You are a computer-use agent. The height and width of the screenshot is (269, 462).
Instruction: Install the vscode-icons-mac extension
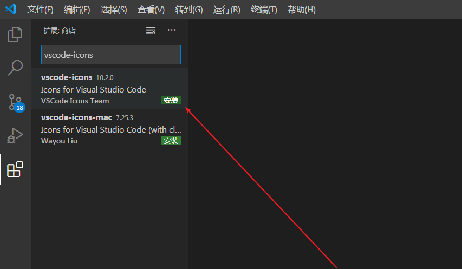pyautogui.click(x=171, y=141)
